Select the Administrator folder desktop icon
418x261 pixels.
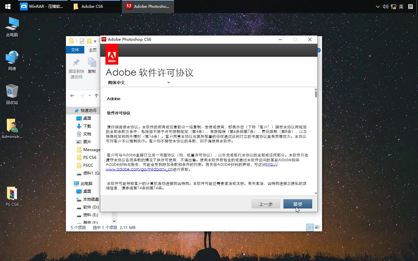(12, 129)
